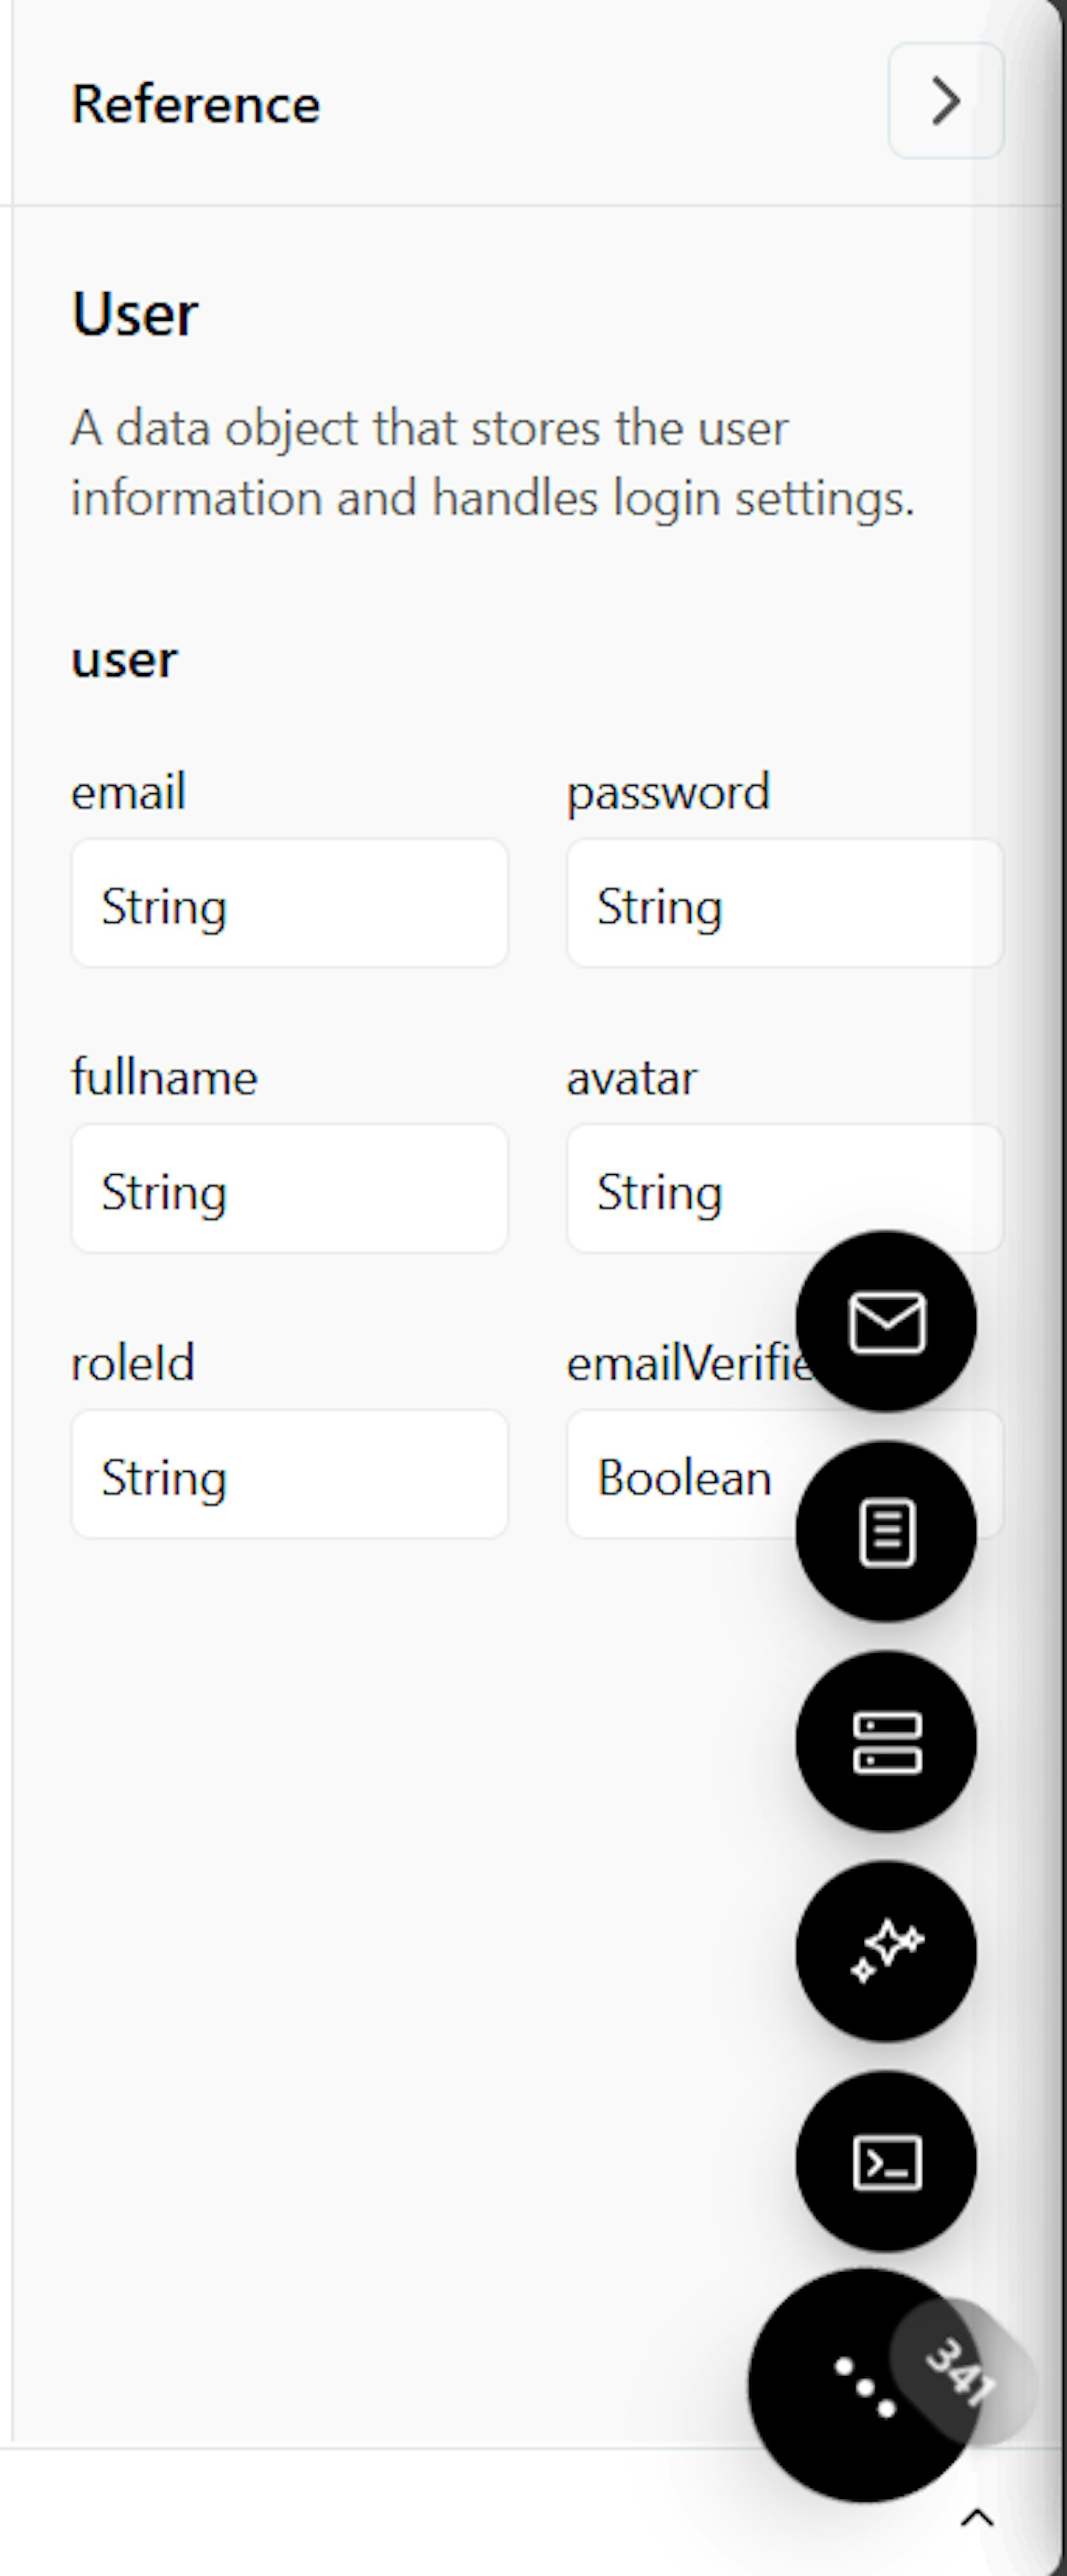
Task: Click the bottom-right up caret arrow
Action: coord(977,2518)
